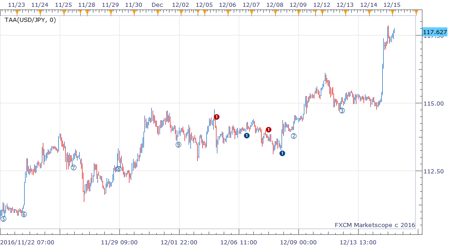The width and height of the screenshot is (452, 248).
Task: Open the orange marker beneath Dec
Action: click(158, 12)
